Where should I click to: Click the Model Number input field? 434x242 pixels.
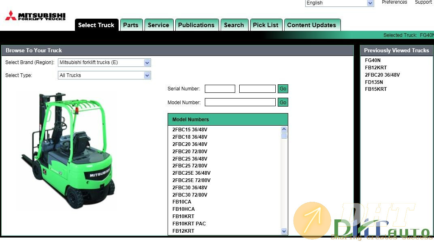(240, 103)
